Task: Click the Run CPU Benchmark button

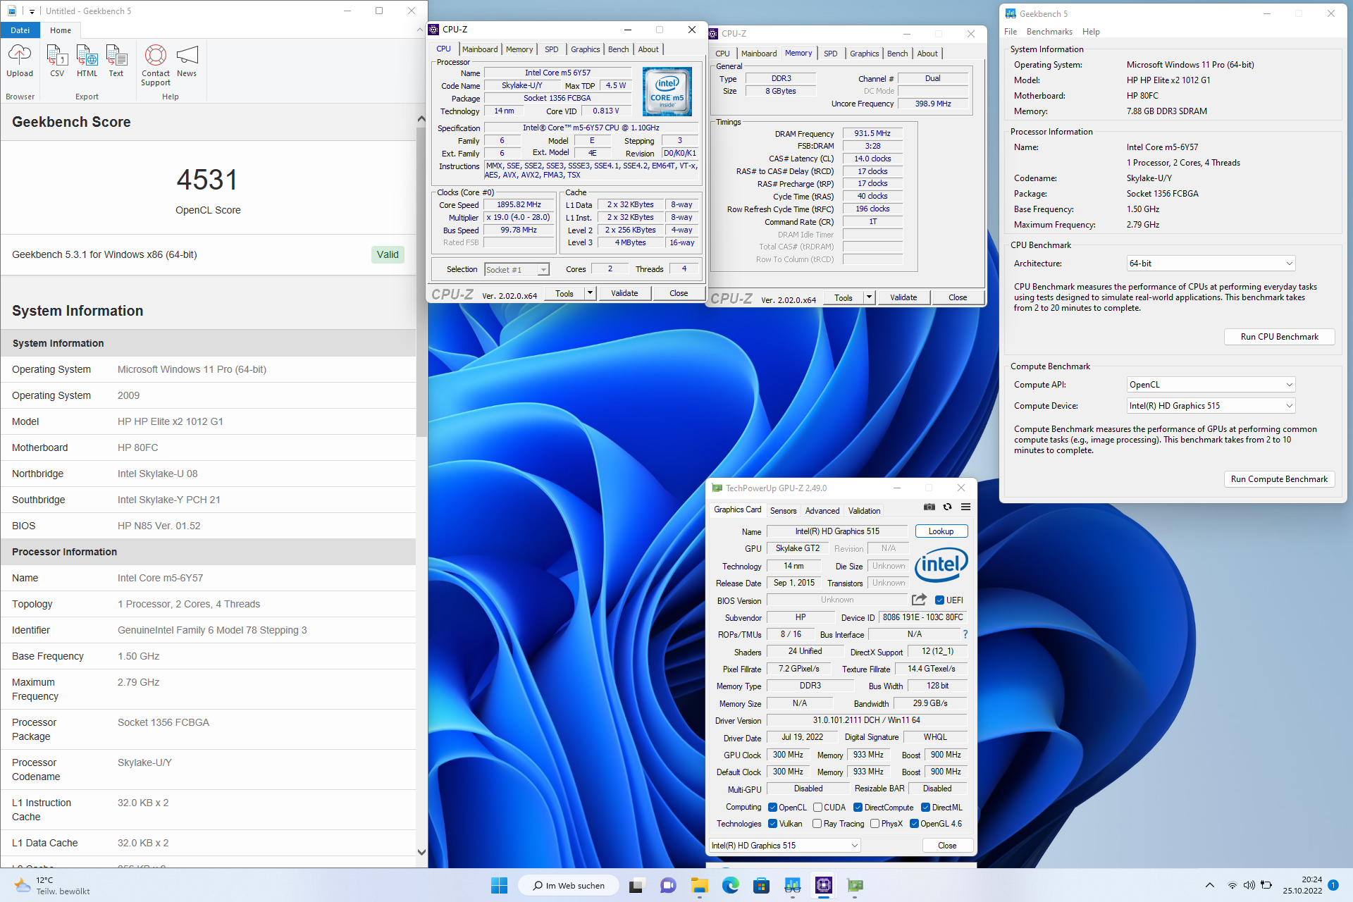Action: (x=1279, y=337)
